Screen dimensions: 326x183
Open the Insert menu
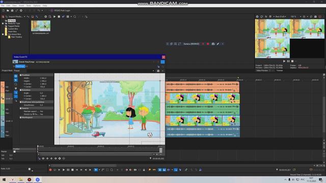pyautogui.click(x=21, y=6)
